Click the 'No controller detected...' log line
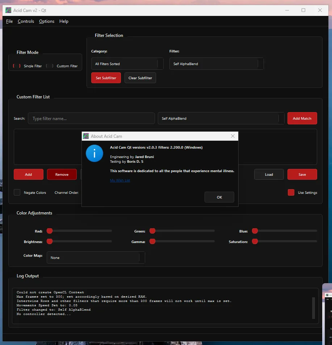 coord(43,314)
